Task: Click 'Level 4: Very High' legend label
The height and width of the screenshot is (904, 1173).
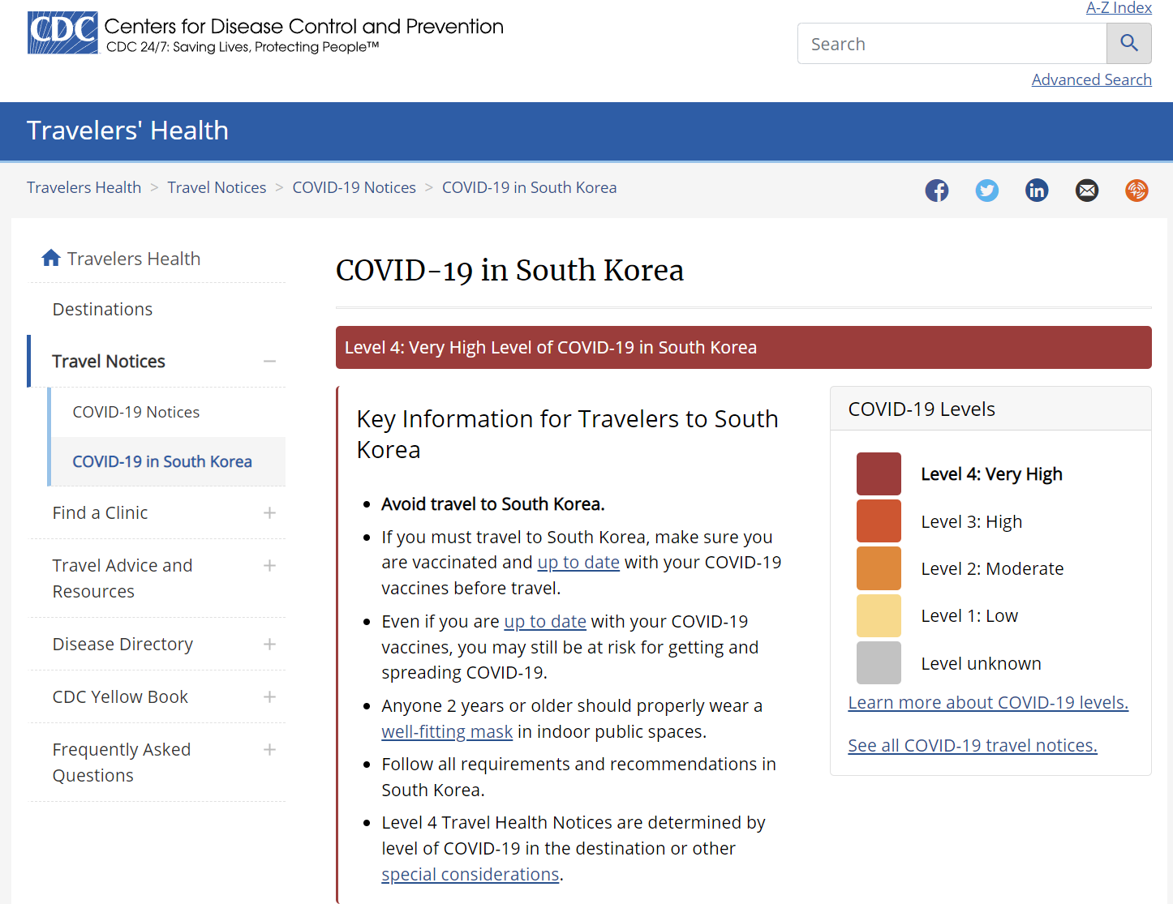Action: [x=991, y=474]
